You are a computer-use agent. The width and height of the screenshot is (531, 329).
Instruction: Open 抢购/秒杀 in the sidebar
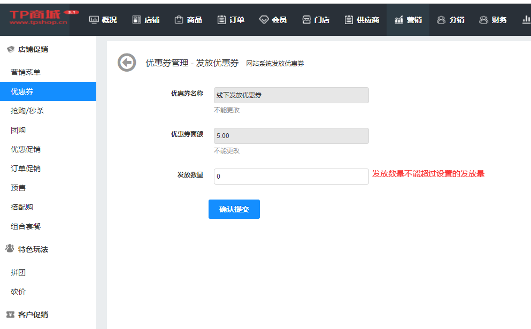[x=27, y=111]
